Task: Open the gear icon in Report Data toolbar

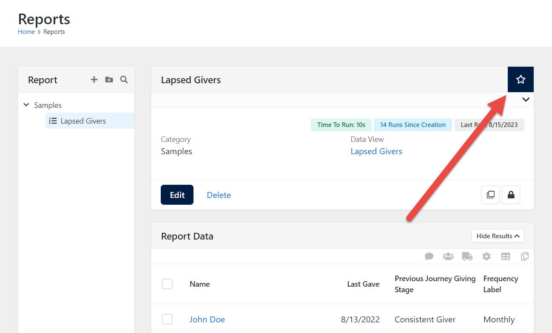Action: [487, 257]
